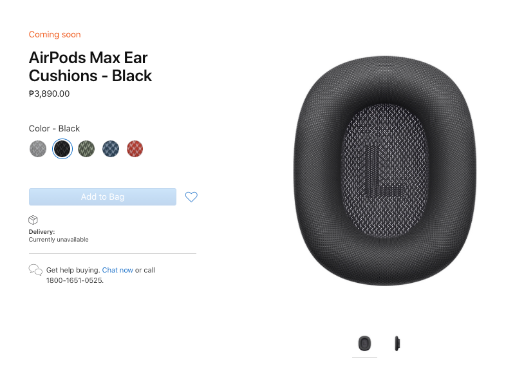Choose the red ear cushion color
The height and width of the screenshot is (384, 515).
pos(135,149)
